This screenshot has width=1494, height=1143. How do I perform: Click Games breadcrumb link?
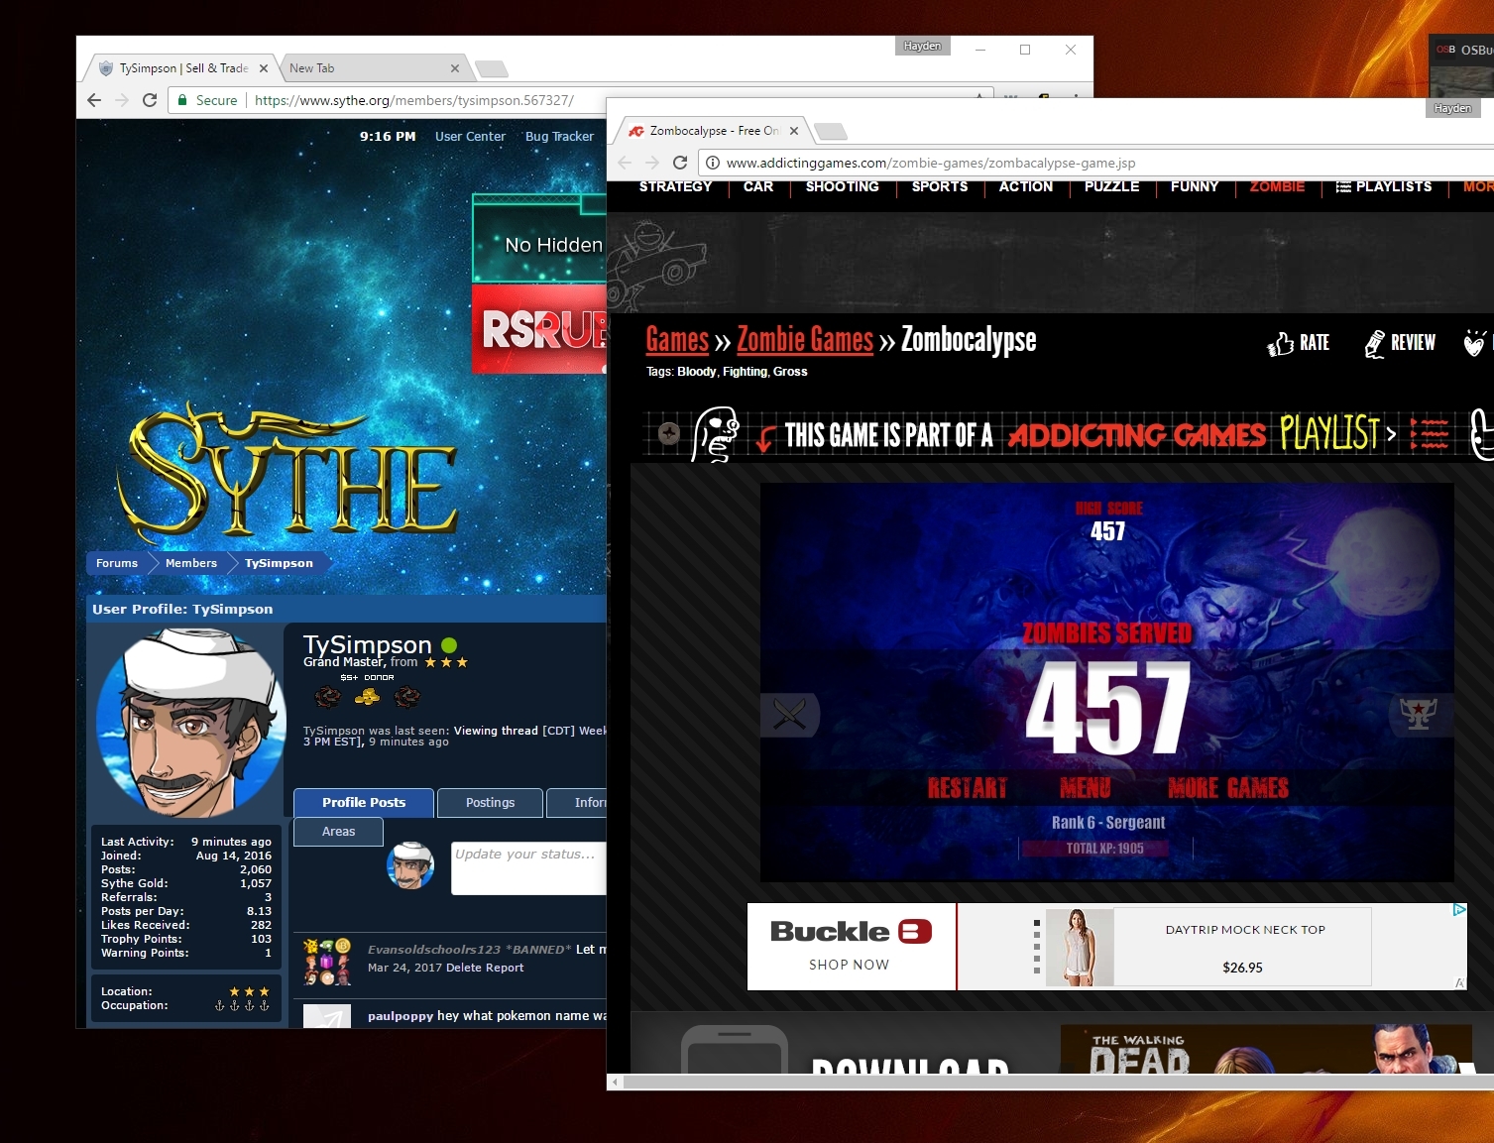click(x=677, y=340)
